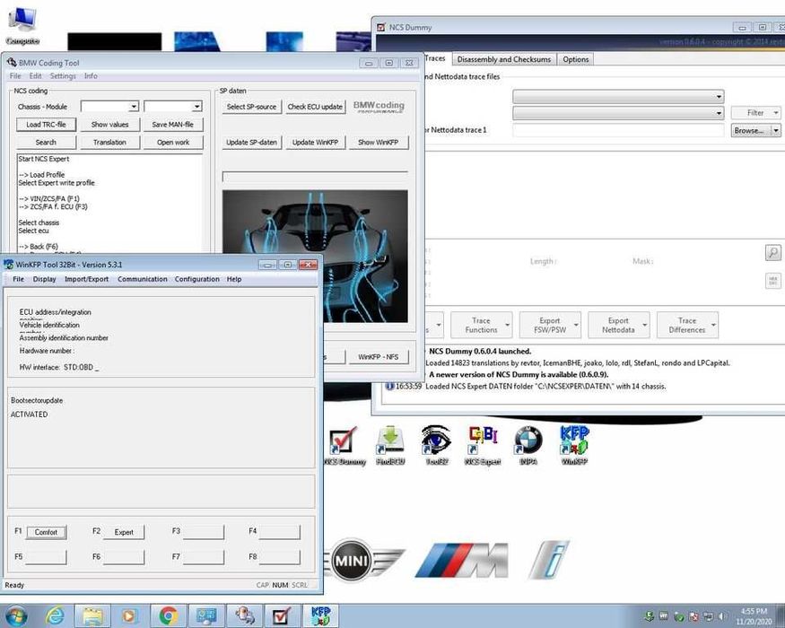The height and width of the screenshot is (628, 785).
Task: Click the Search button in NCS coding
Action: [x=46, y=143]
